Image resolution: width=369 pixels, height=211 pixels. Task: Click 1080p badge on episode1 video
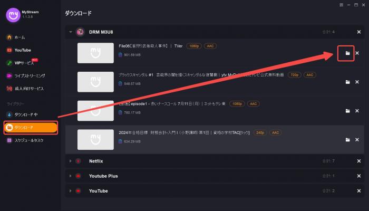coord(237,103)
